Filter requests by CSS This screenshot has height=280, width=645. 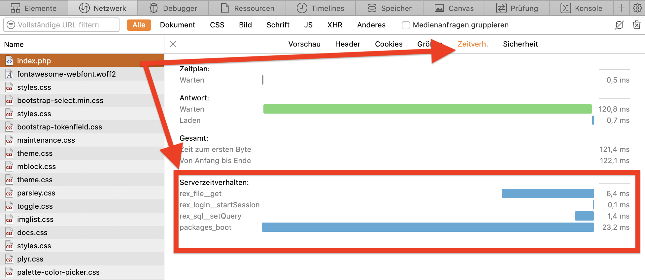pos(217,25)
